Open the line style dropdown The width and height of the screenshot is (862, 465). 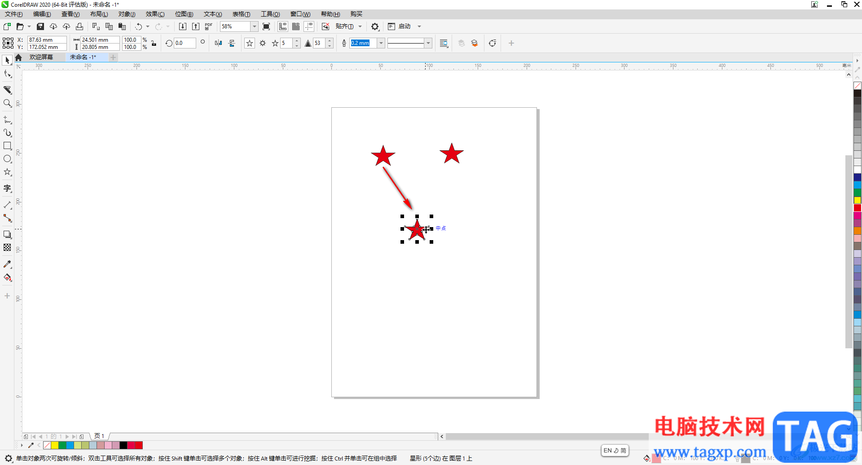tap(428, 43)
